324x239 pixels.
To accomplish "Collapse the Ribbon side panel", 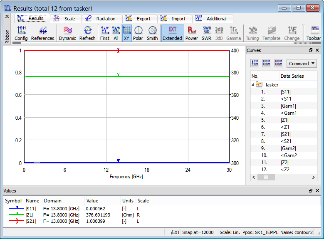I will 7,16.
